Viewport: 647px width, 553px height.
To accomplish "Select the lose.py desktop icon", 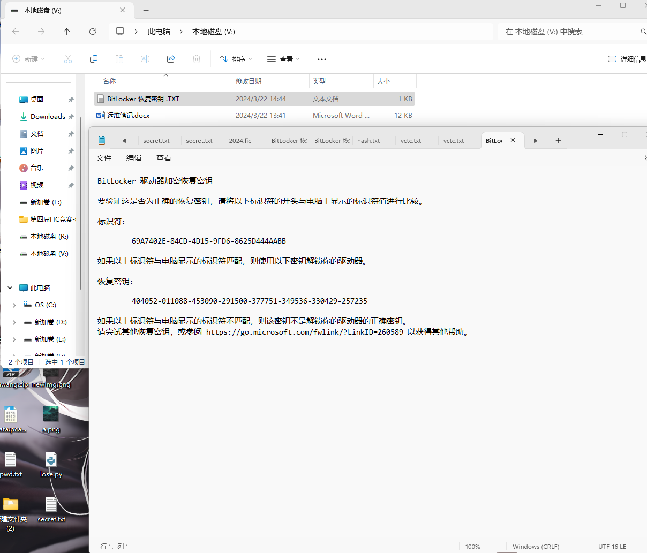I will [51, 464].
